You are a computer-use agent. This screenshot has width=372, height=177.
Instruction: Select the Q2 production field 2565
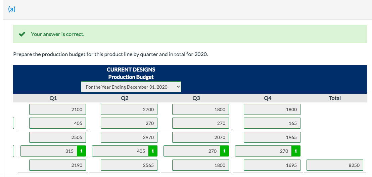click(129, 165)
